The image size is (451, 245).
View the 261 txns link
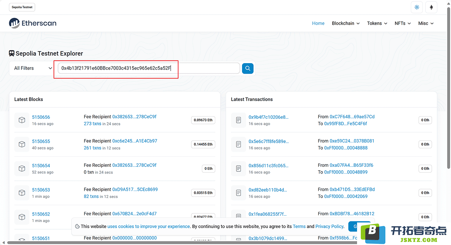[x=92, y=148]
